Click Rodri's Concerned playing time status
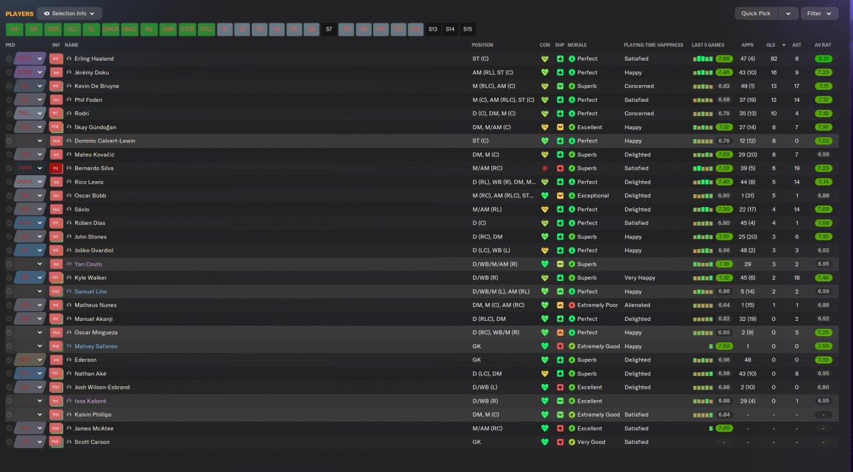 (x=639, y=113)
